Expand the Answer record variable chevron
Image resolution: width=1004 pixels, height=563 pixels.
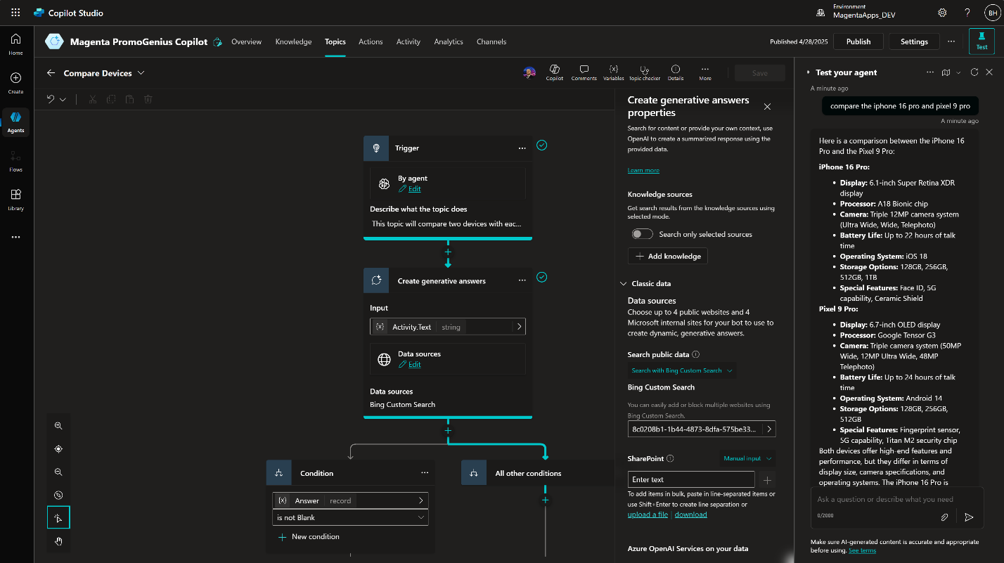click(x=421, y=501)
